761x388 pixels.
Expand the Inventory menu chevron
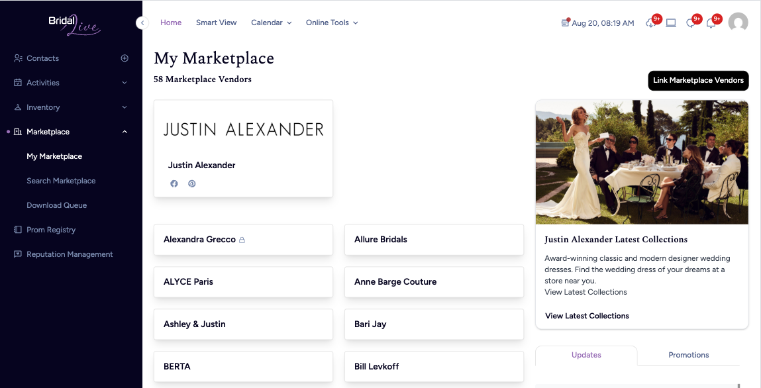tap(125, 107)
